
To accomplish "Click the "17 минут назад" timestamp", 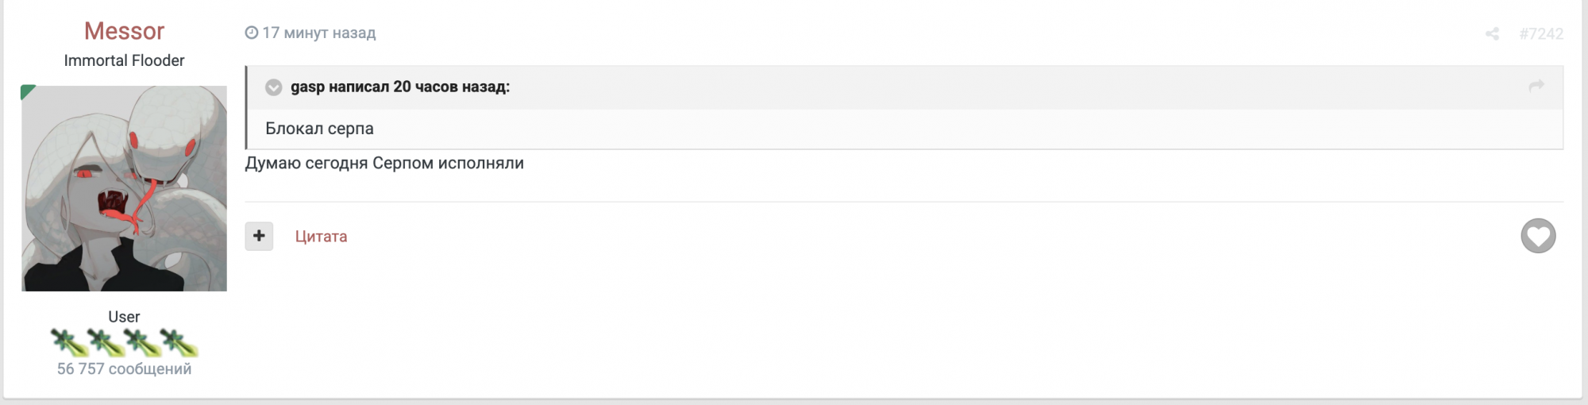I will point(318,33).
